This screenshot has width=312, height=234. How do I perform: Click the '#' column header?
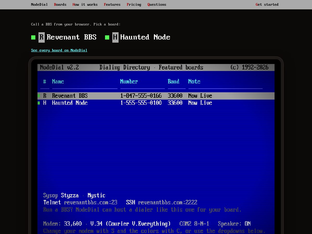coord(45,82)
